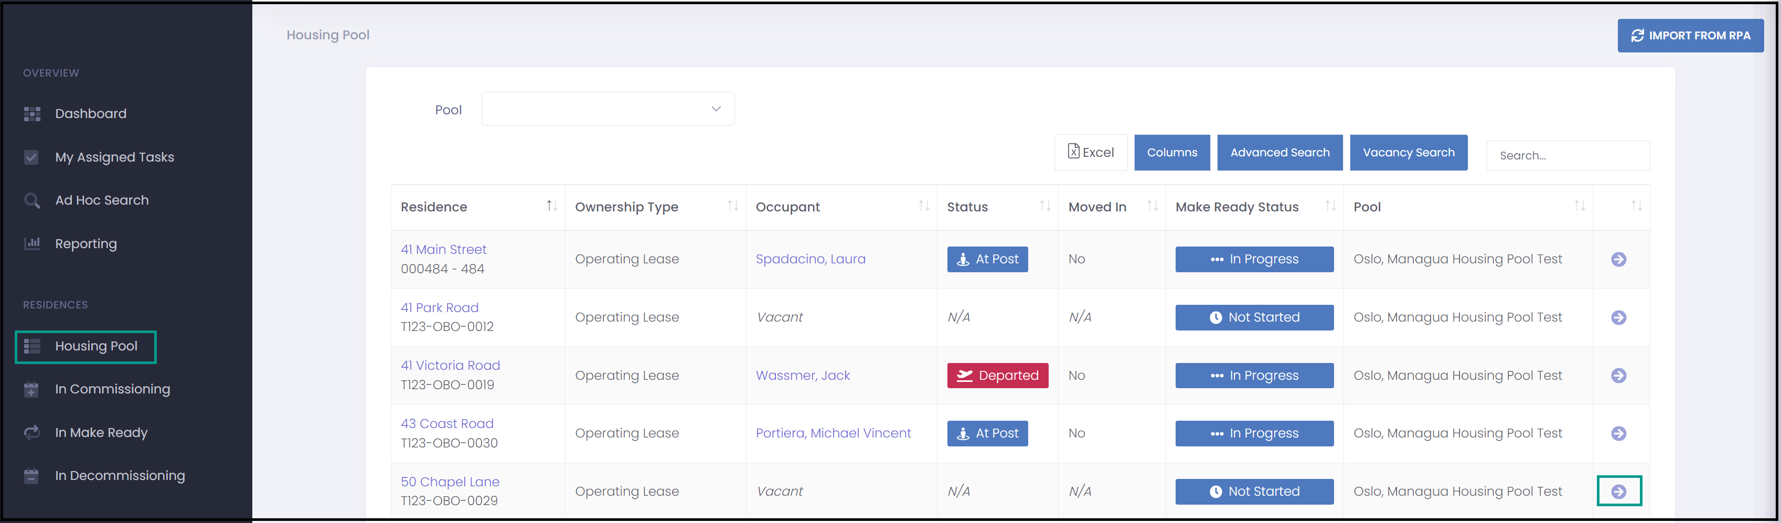Click In Progress status for 43 Coast Road
The image size is (1781, 523).
pyautogui.click(x=1254, y=434)
